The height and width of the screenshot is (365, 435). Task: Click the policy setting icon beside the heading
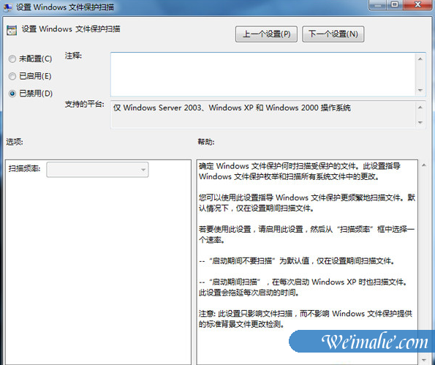tap(12, 30)
